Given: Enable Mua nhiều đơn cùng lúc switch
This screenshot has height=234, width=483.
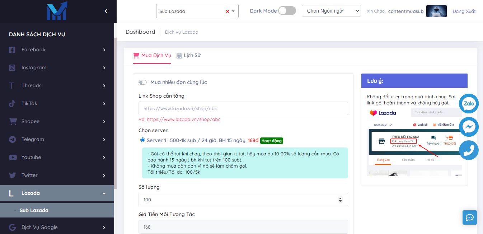Looking at the screenshot, I should click(x=142, y=83).
